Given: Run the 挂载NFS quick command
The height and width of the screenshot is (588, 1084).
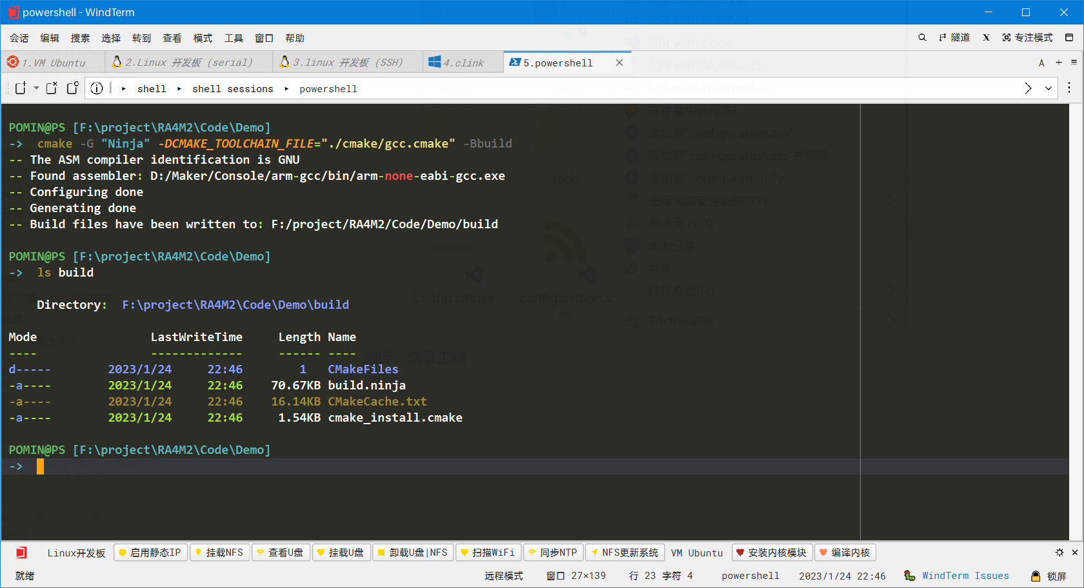Looking at the screenshot, I should pos(219,553).
